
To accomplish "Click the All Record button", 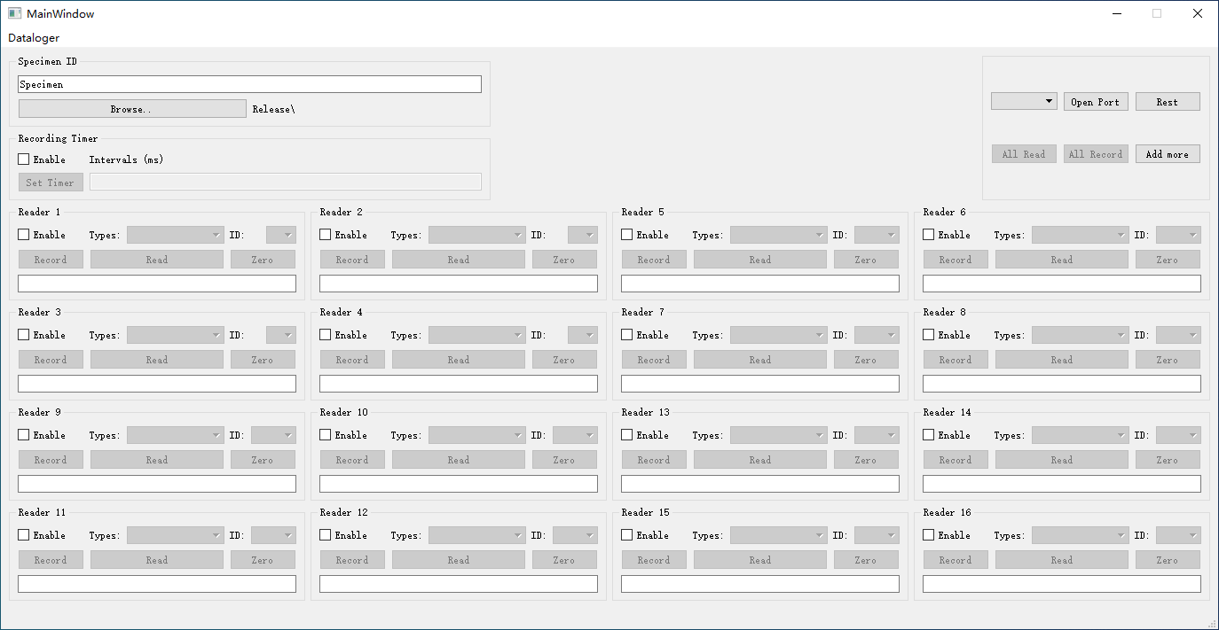I will click(x=1096, y=154).
